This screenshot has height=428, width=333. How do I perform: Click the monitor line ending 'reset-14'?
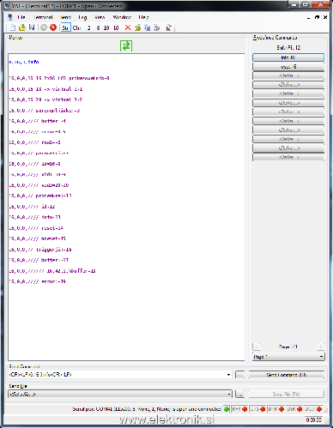pos(36,228)
